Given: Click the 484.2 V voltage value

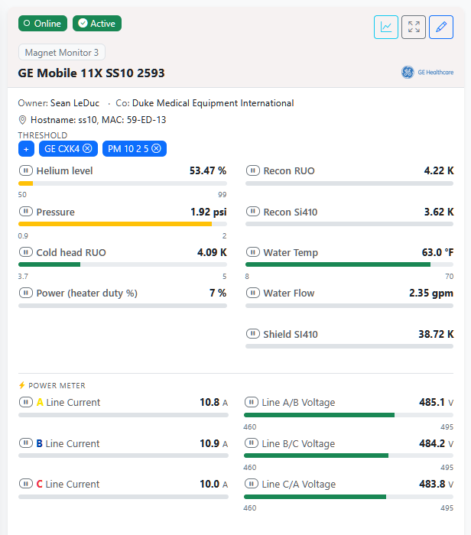Looking at the screenshot, I should pyautogui.click(x=436, y=443).
